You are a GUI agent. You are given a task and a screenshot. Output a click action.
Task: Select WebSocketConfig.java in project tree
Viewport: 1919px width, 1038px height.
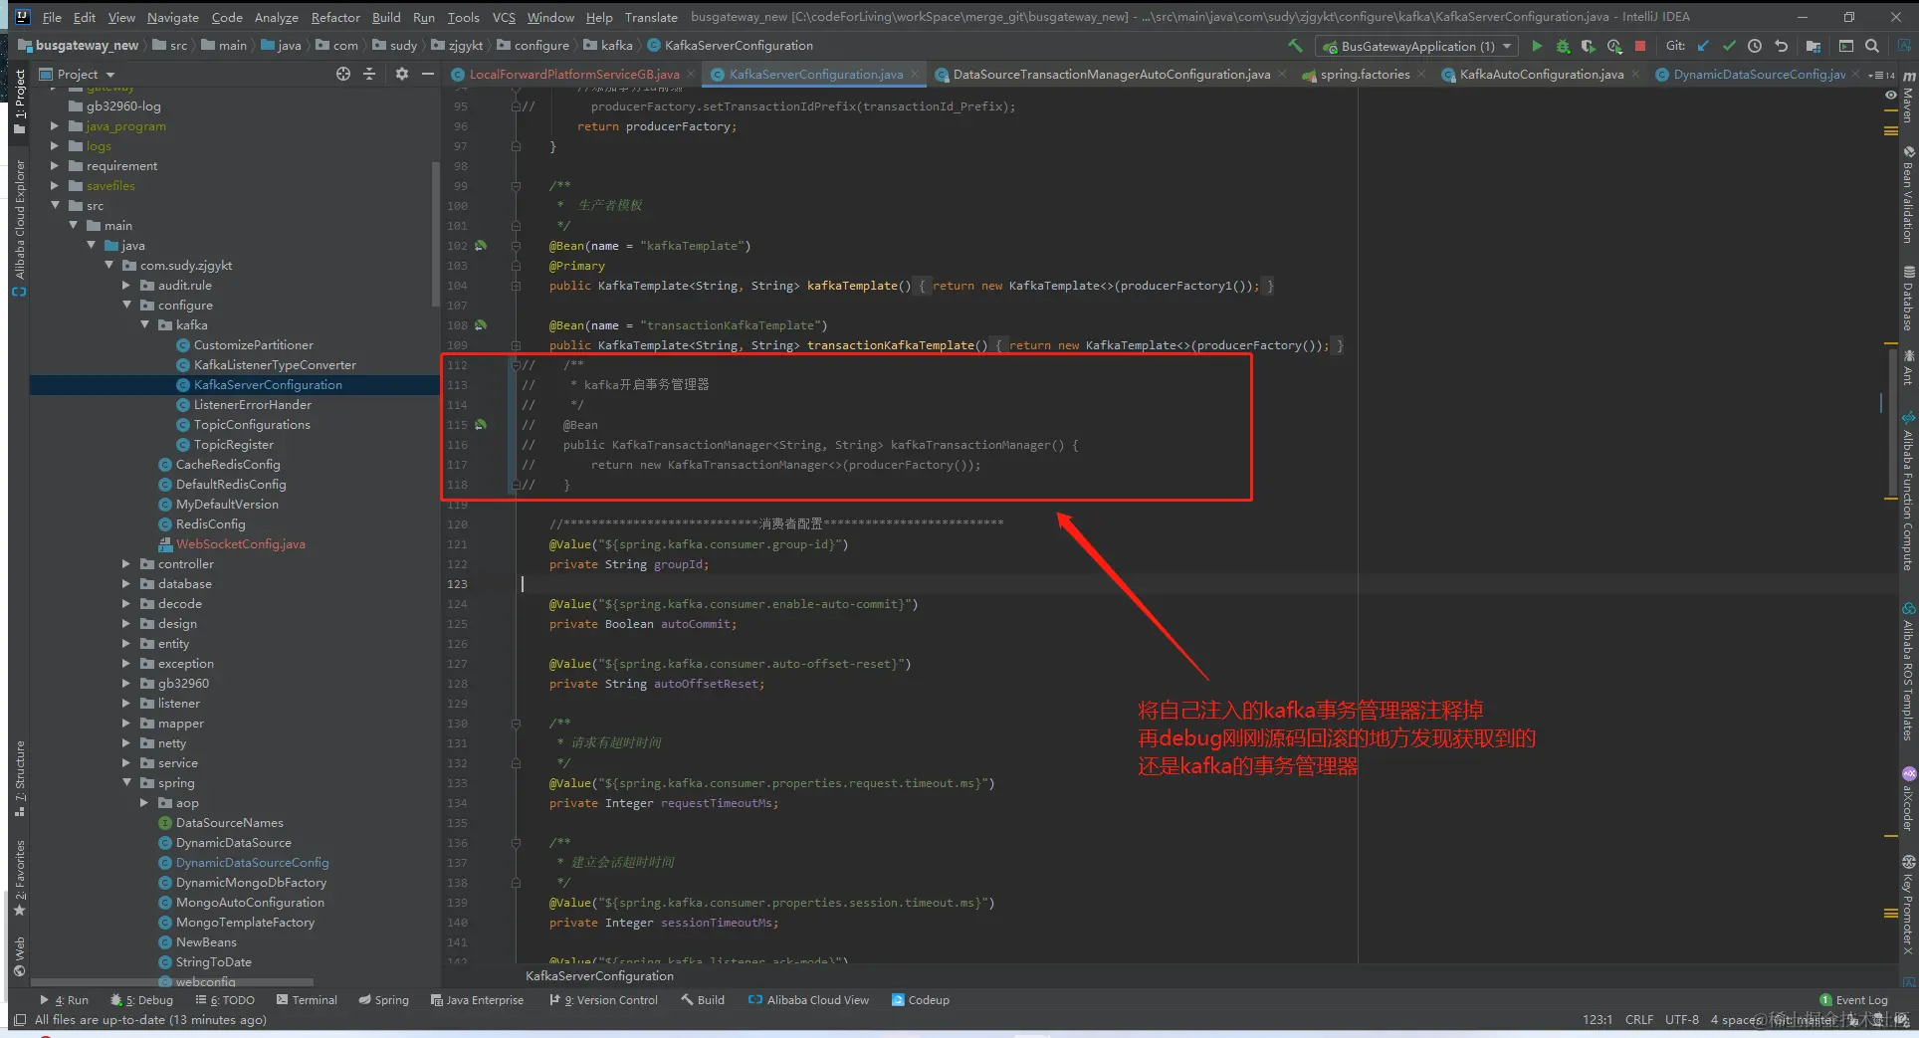click(240, 544)
